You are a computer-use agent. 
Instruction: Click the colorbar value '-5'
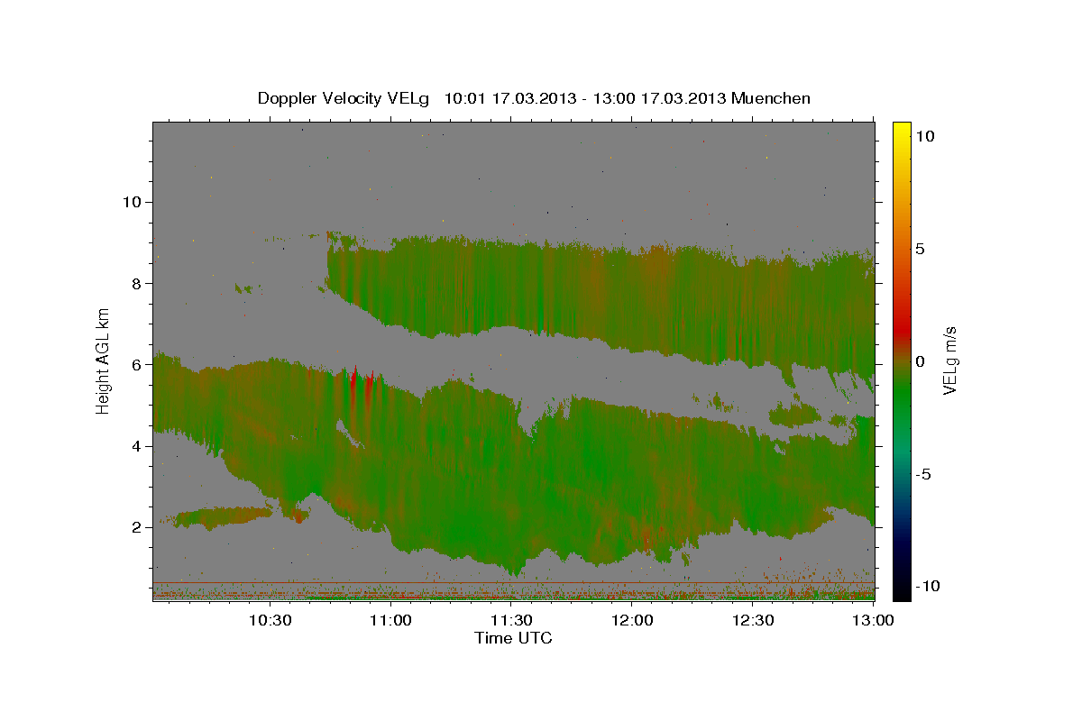click(x=922, y=473)
